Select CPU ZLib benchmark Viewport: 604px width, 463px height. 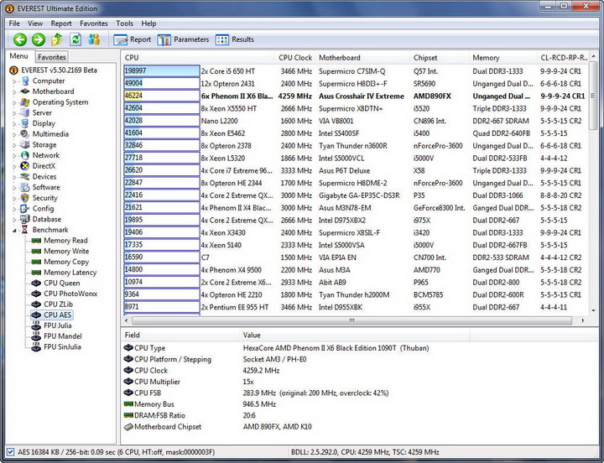pyautogui.click(x=58, y=304)
